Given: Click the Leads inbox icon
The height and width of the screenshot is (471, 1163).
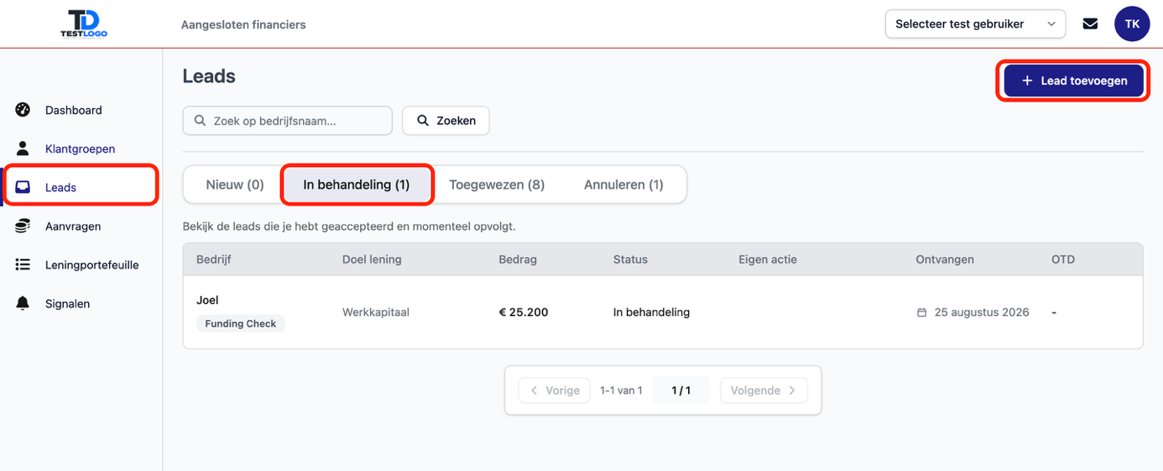Looking at the screenshot, I should pos(23,187).
